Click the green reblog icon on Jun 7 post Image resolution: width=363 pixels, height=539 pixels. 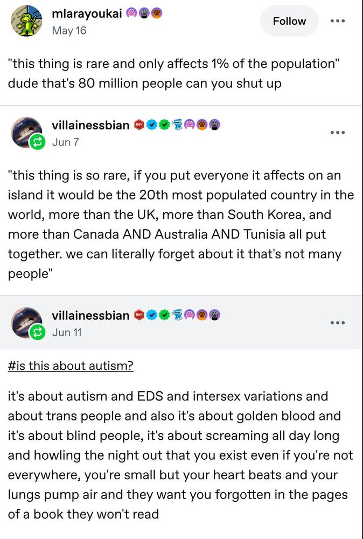point(38,143)
